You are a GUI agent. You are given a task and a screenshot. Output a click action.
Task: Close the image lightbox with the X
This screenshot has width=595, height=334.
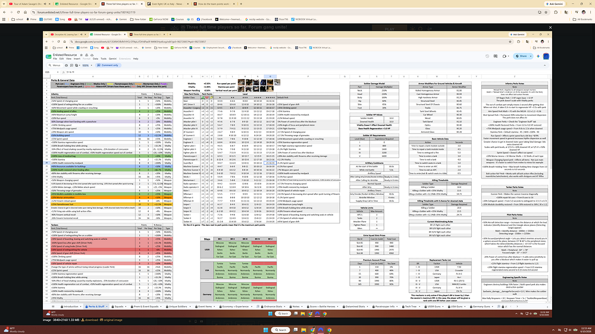(x=550, y=27)
